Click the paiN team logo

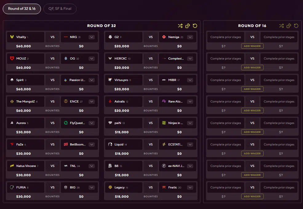coord(110,123)
